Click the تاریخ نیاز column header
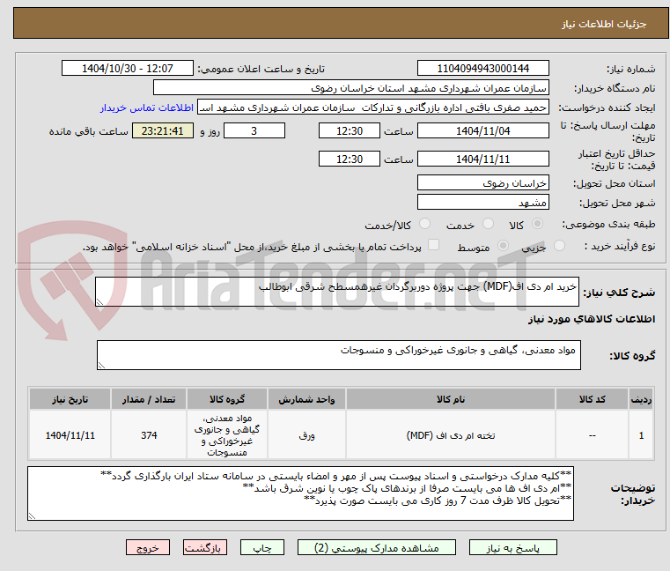 tap(70, 399)
